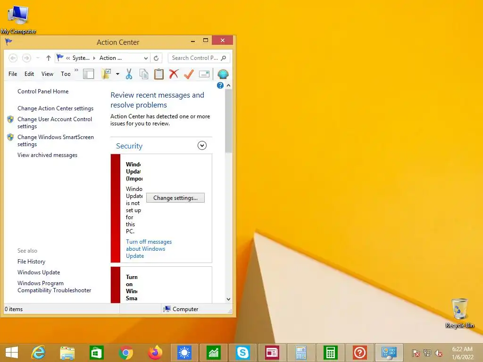Click the Search Control Panel field
483x362 pixels.
[199, 58]
